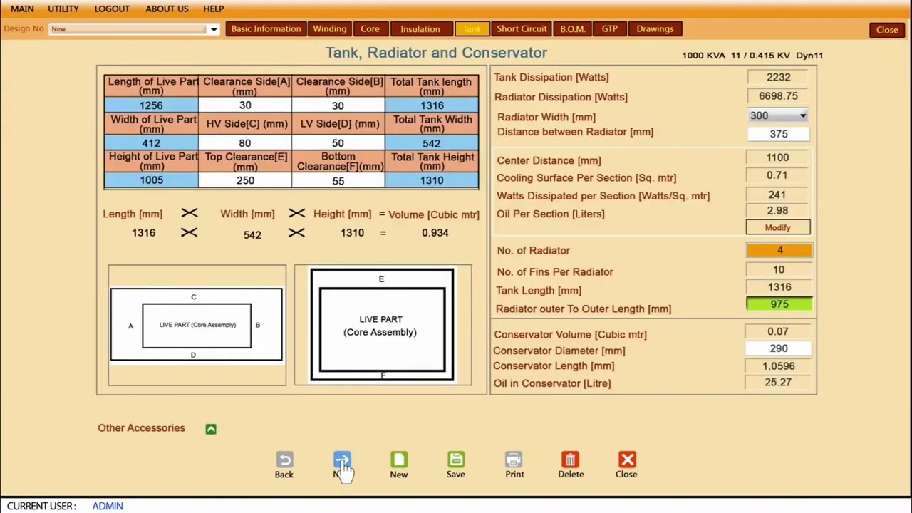Image resolution: width=912 pixels, height=513 pixels.
Task: Switch to the Basic Information tab
Action: tap(266, 29)
